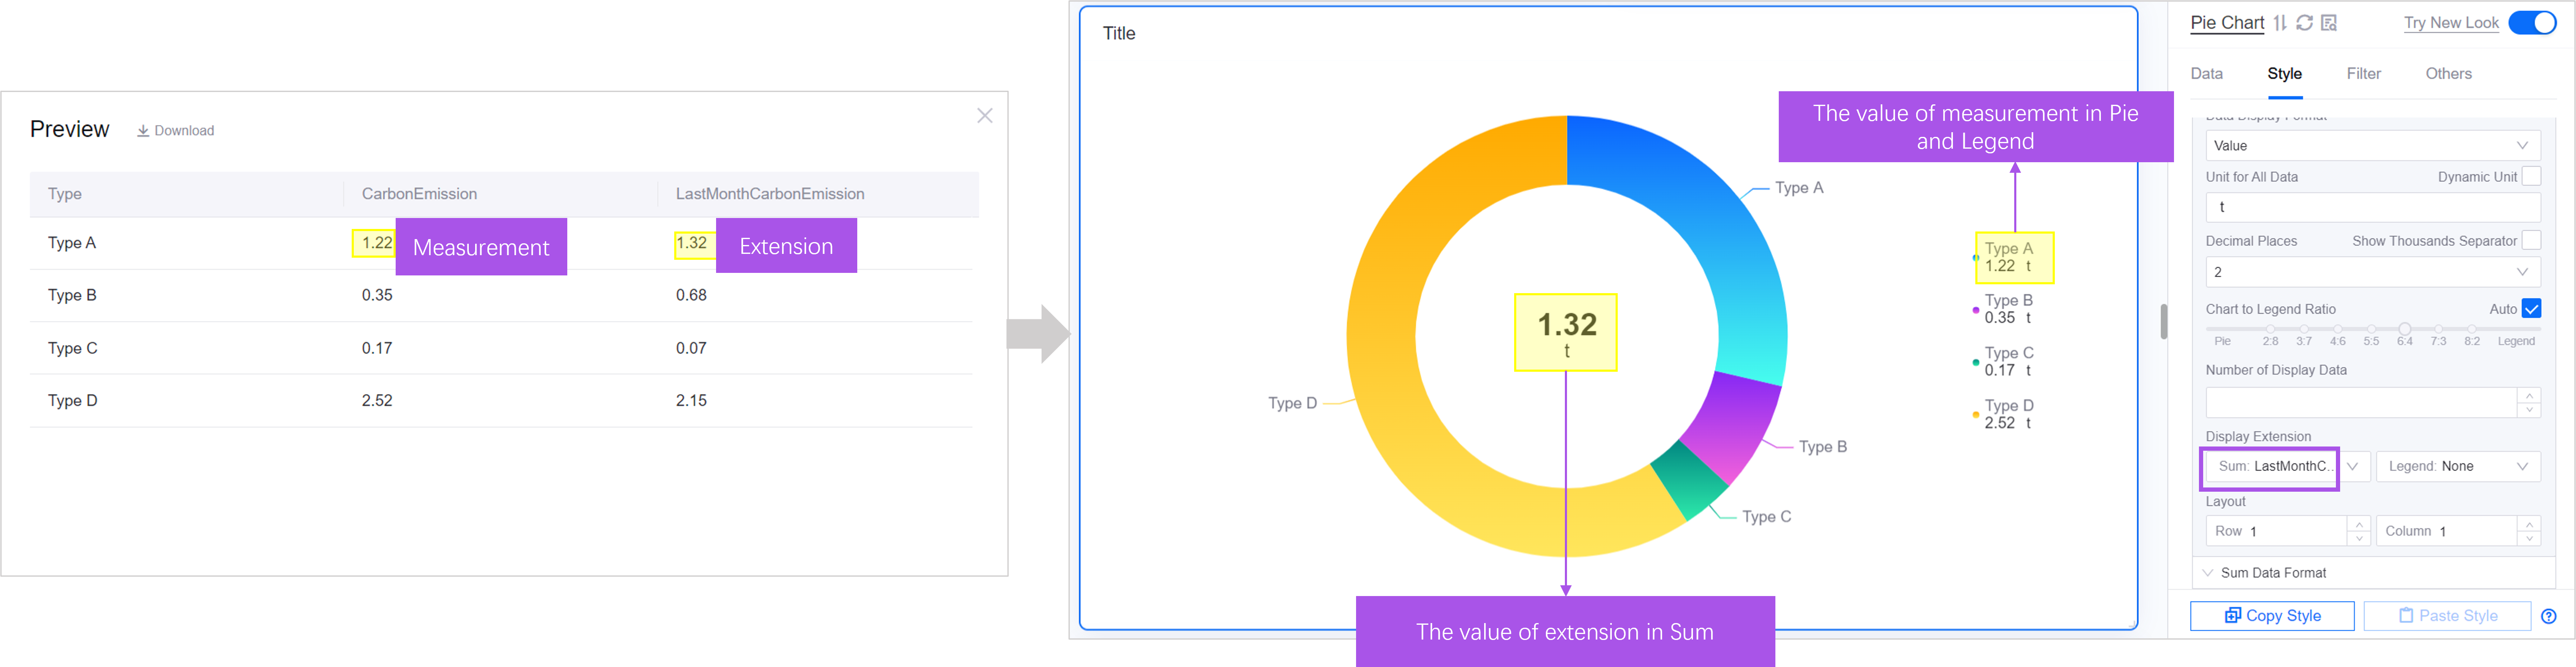Check Show Thousands Separator box
This screenshot has width=2576, height=667.
[2531, 240]
